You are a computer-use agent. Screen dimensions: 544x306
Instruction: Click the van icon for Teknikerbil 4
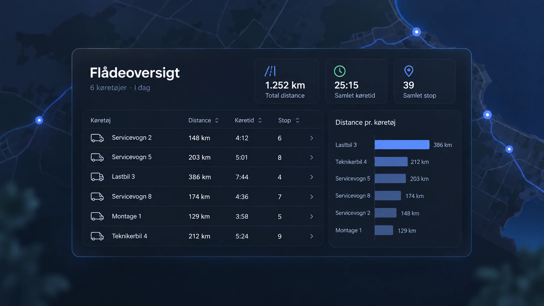(x=97, y=236)
